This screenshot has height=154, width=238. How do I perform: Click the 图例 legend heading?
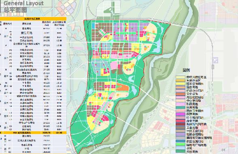tap(186, 70)
